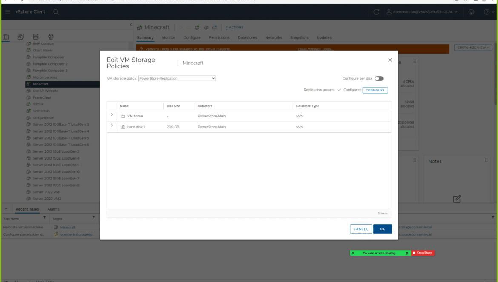Click the 200 GB disk size cell
Viewport: 498px width, 282px height.
tap(173, 127)
